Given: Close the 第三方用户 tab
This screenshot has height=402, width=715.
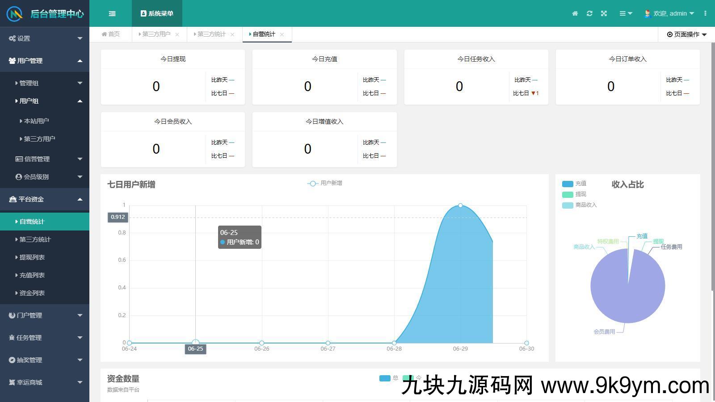Looking at the screenshot, I should [178, 34].
